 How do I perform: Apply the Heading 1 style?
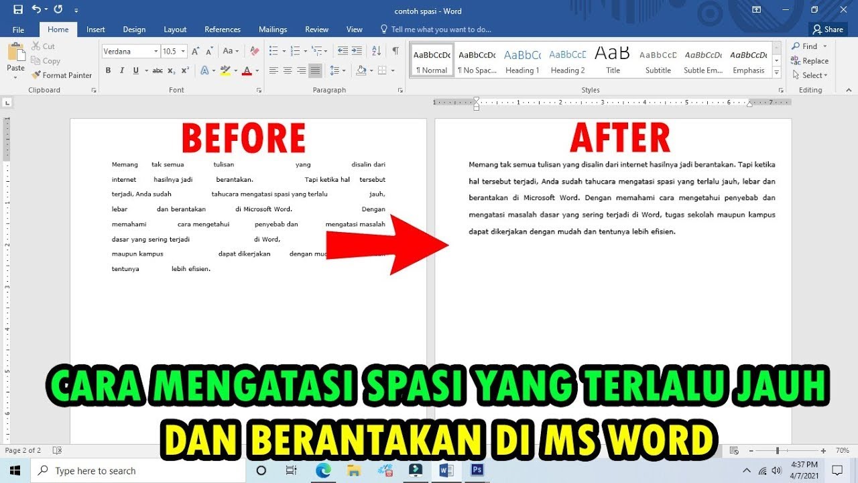point(522,60)
